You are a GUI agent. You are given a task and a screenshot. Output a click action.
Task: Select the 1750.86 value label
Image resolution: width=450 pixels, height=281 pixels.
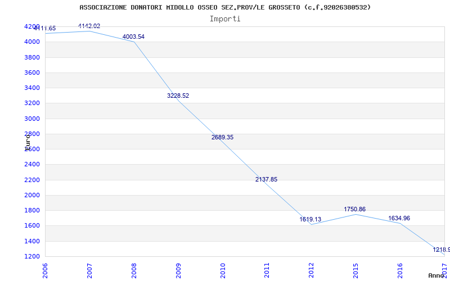pyautogui.click(x=355, y=209)
